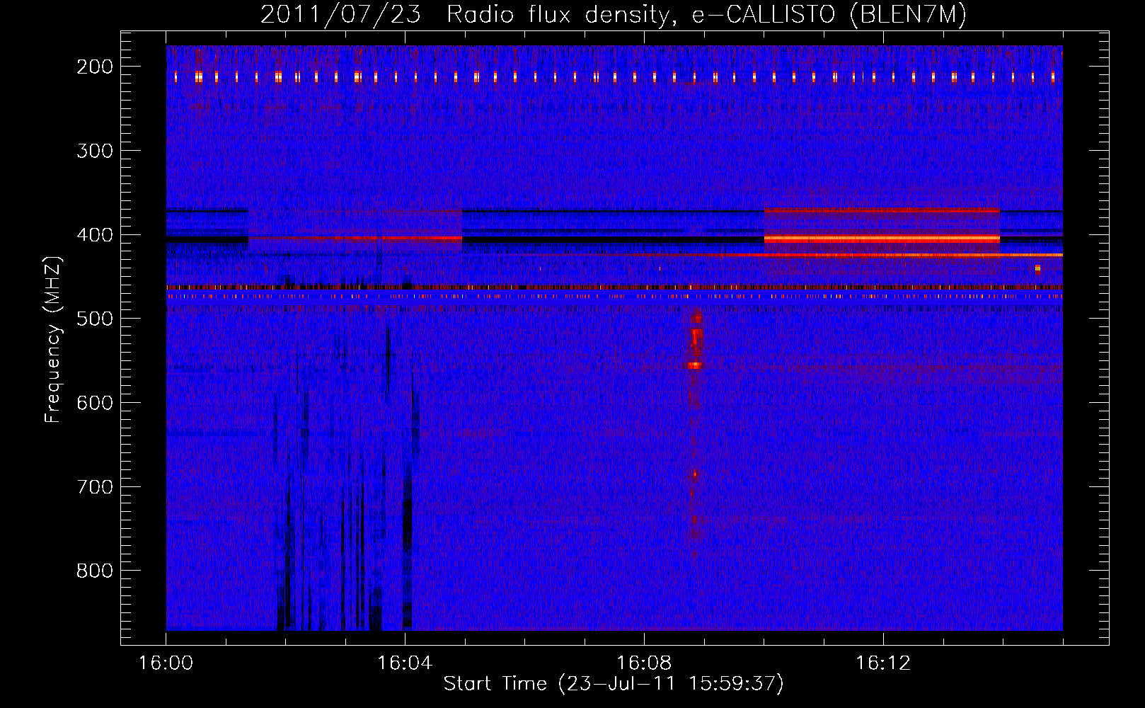Click the plot title '2011/07/23 Radio flux density, e-CALLISTO (BLEN7M)'
This screenshot has height=708, width=1145.
click(614, 14)
